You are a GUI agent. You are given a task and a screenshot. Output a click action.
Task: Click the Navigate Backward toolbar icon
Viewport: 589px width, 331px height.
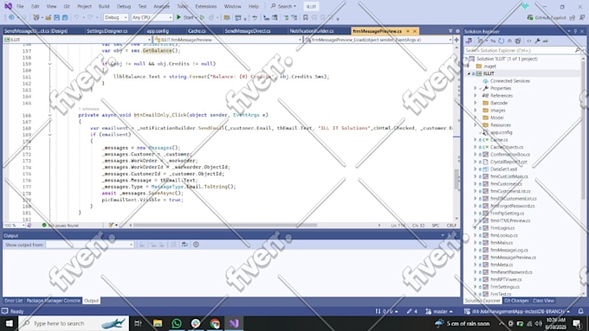tap(11, 17)
